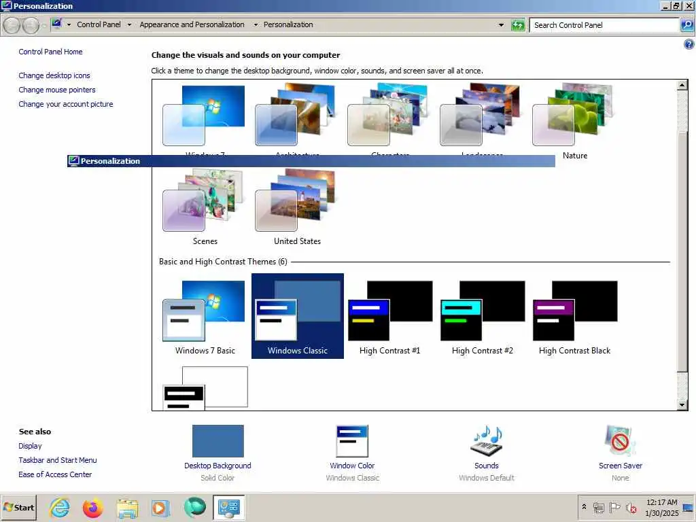Click the Control Panel breadcrumb

[99, 25]
